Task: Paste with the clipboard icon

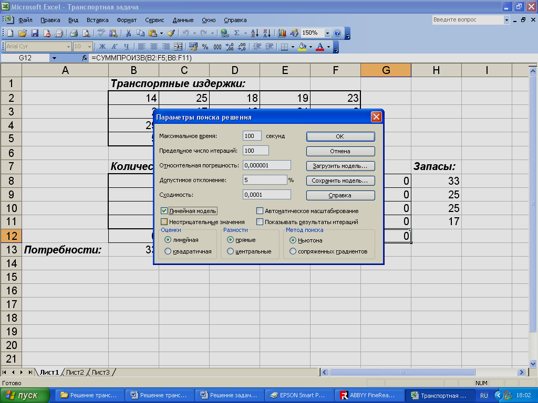Action: [153, 33]
